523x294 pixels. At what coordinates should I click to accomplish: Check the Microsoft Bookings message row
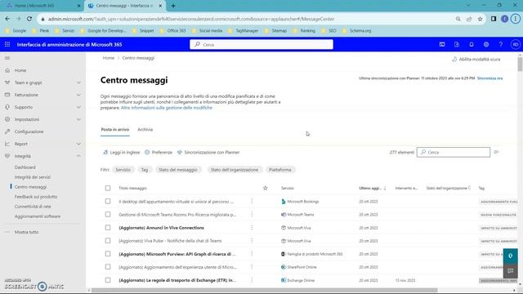point(108,202)
